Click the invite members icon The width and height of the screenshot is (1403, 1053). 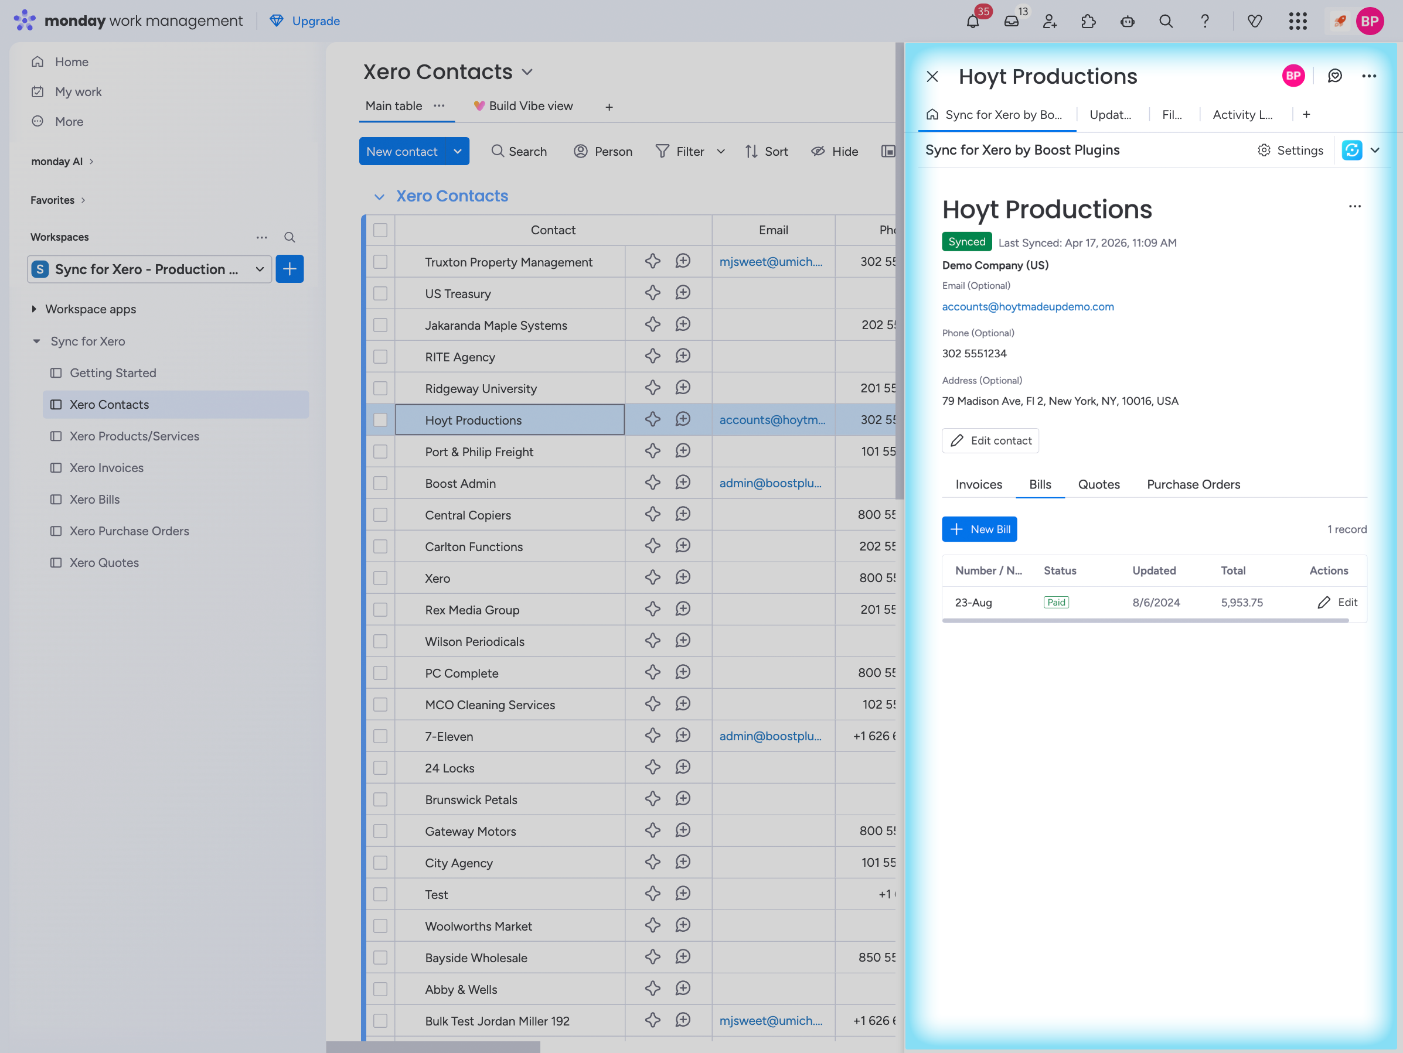point(1050,22)
